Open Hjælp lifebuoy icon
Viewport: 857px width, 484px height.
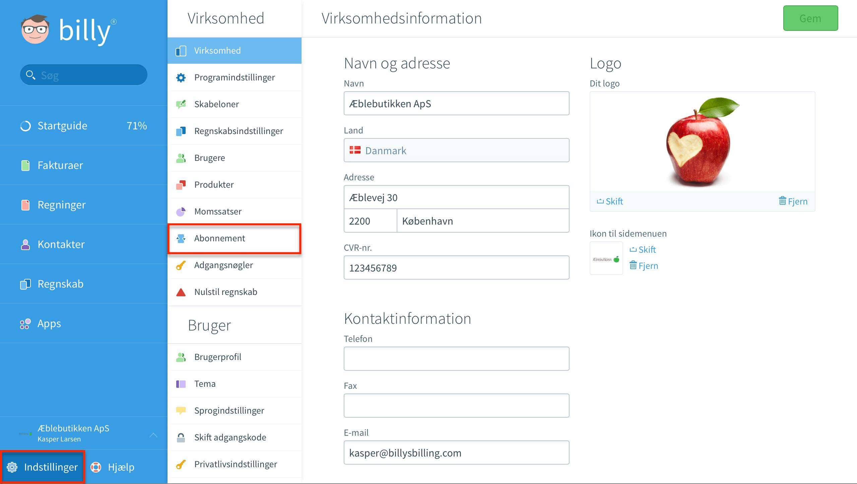96,467
